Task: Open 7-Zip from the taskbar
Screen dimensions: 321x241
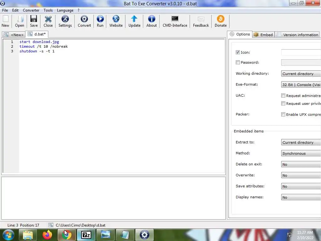Action: pyautogui.click(x=86, y=235)
